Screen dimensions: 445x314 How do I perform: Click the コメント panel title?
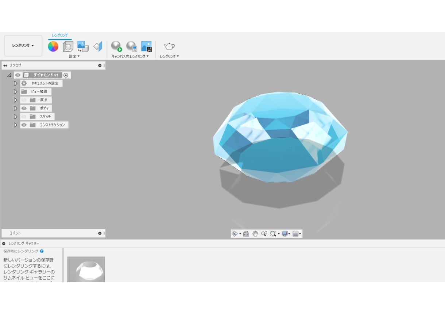point(15,233)
